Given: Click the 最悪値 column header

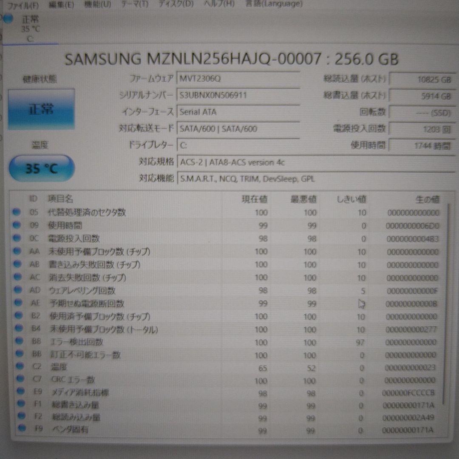Looking at the screenshot, I should point(303,199).
